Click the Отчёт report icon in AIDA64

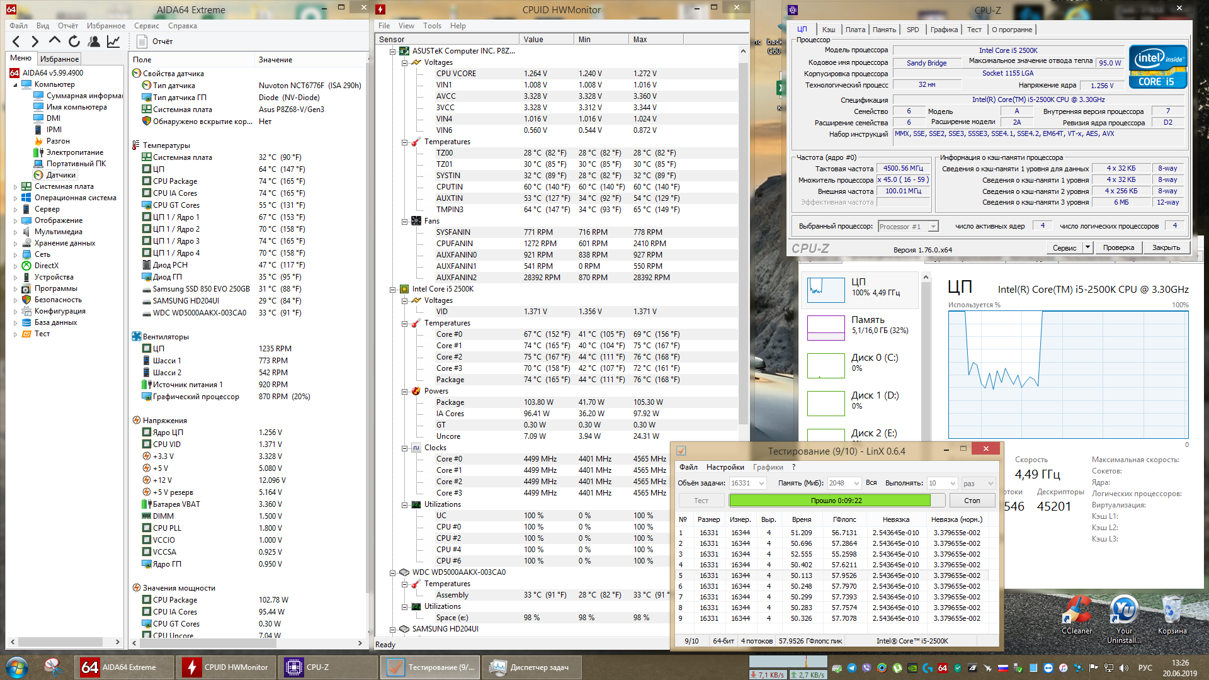coord(142,42)
